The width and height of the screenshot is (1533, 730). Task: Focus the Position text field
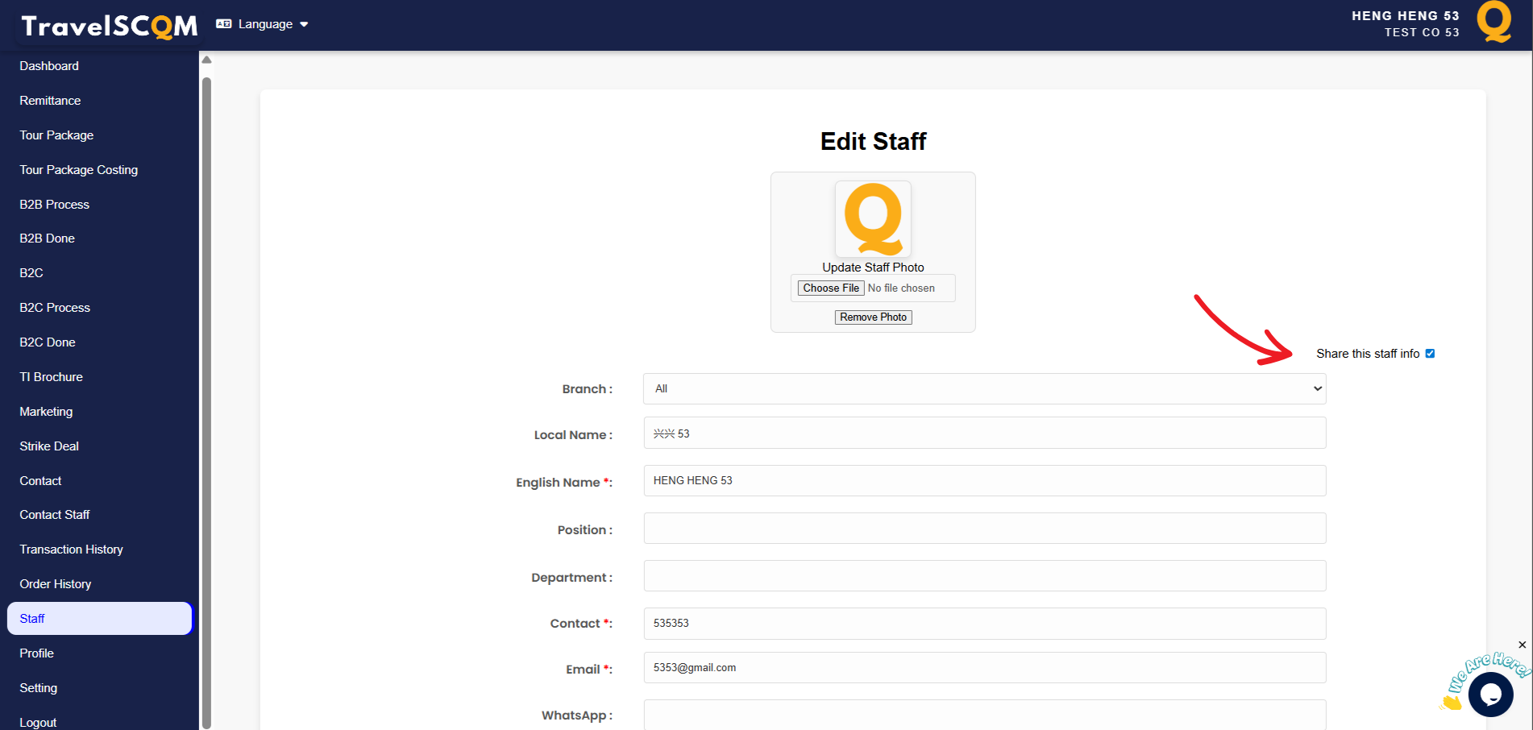coord(984,529)
